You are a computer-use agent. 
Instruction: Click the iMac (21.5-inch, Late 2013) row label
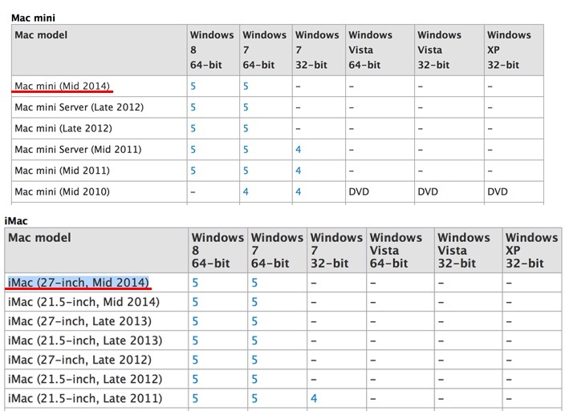coord(85,340)
